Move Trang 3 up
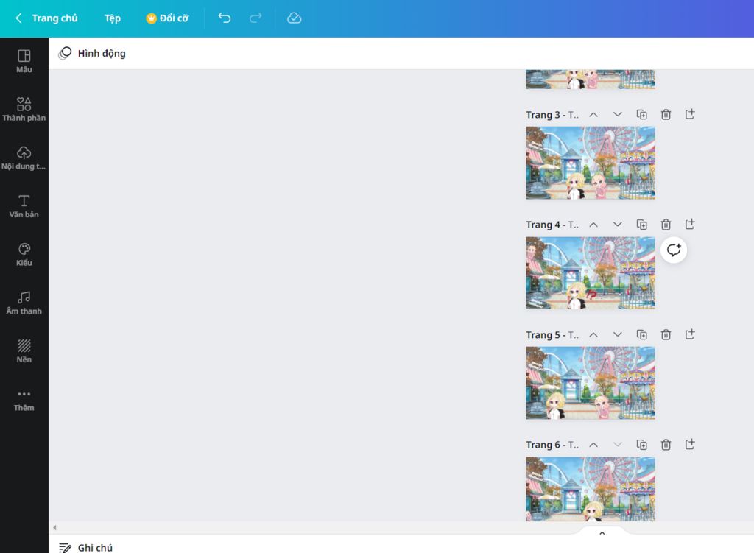The height and width of the screenshot is (553, 754). (x=593, y=115)
